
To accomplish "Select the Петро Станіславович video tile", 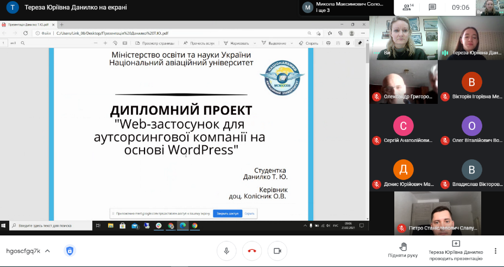I will [437, 213].
